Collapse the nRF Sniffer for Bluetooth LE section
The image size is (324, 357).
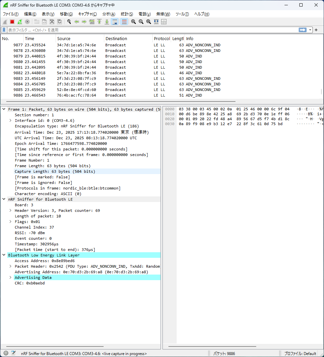point(4,199)
